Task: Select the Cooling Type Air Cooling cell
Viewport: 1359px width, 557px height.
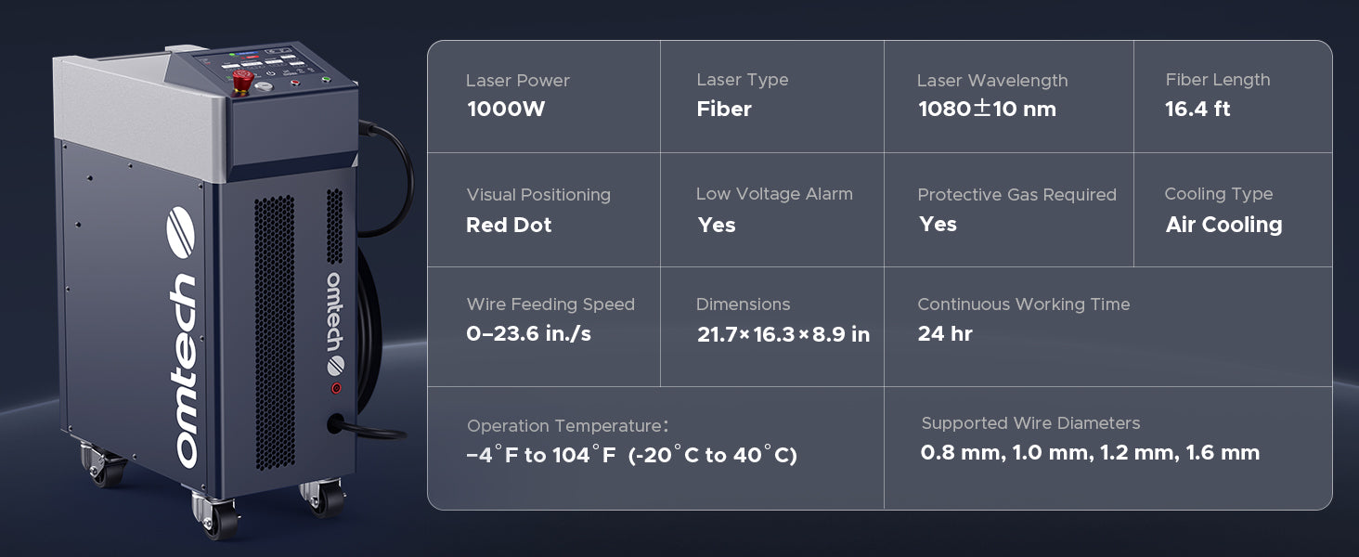Action: pyautogui.click(x=1233, y=210)
